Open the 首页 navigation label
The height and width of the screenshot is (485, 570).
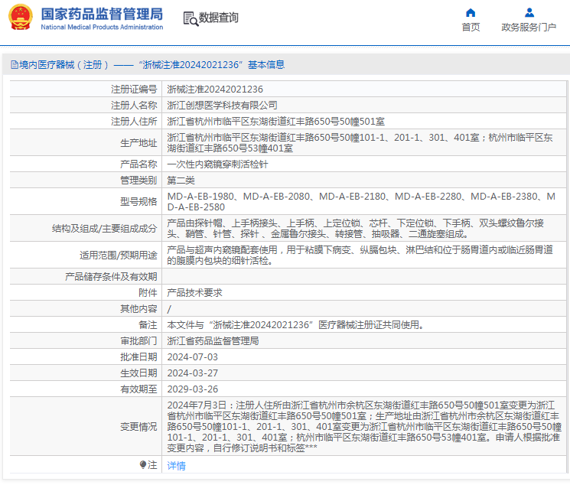[471, 28]
